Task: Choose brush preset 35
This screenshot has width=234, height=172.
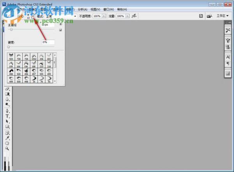Action: click(34, 79)
